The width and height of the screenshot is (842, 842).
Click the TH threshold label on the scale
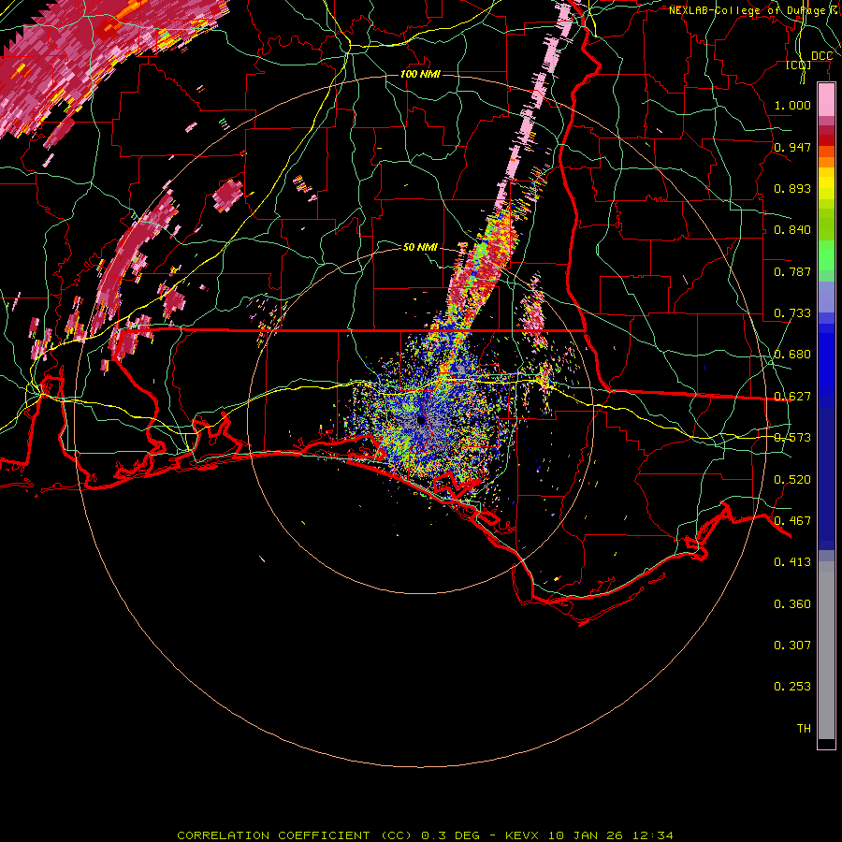[804, 729]
